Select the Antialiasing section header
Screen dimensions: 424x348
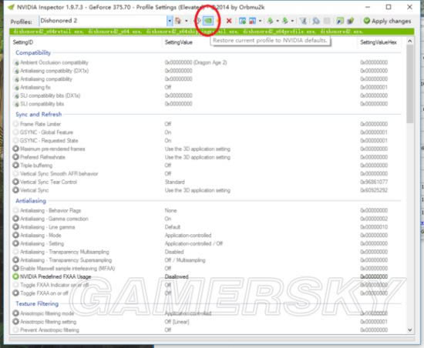click(31, 201)
